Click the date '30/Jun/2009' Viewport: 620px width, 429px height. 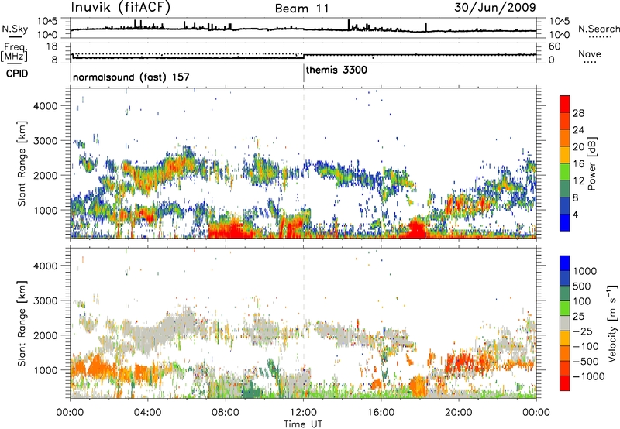(495, 8)
